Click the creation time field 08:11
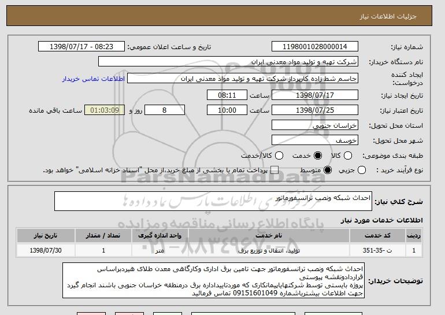Viewport: 445px width, 315px height. [227, 95]
